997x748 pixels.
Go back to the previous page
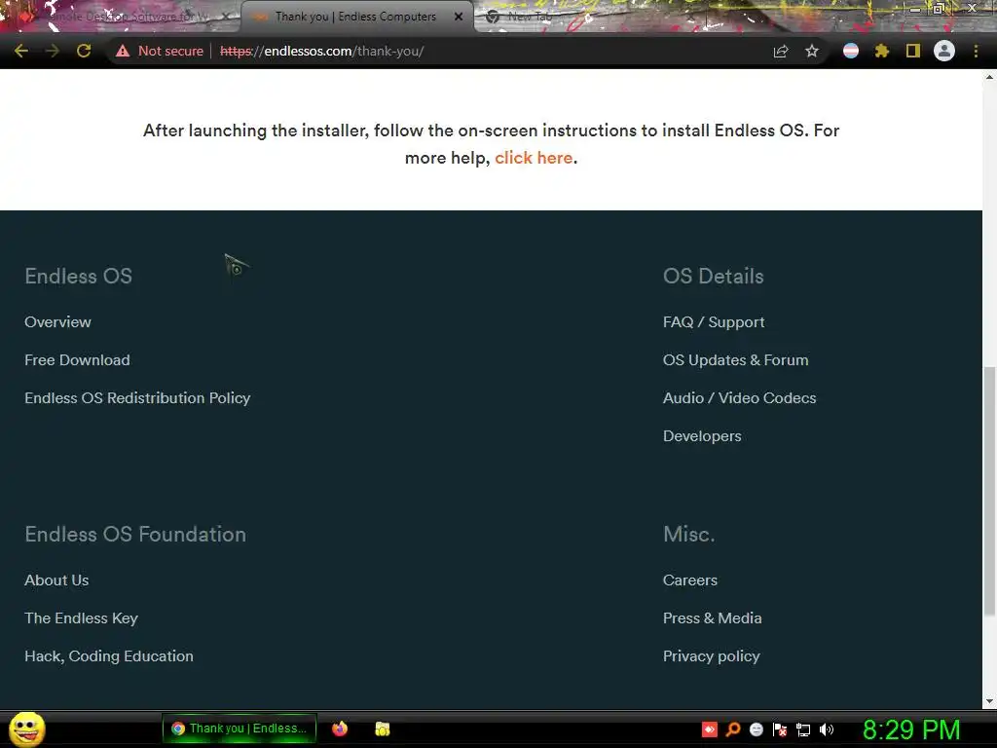[x=21, y=51]
